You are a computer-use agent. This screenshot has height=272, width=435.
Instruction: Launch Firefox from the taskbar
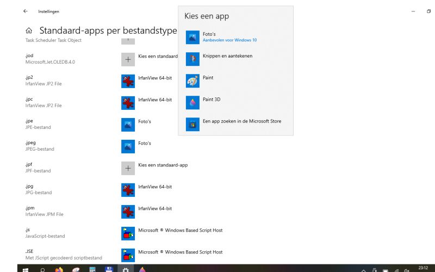59,269
